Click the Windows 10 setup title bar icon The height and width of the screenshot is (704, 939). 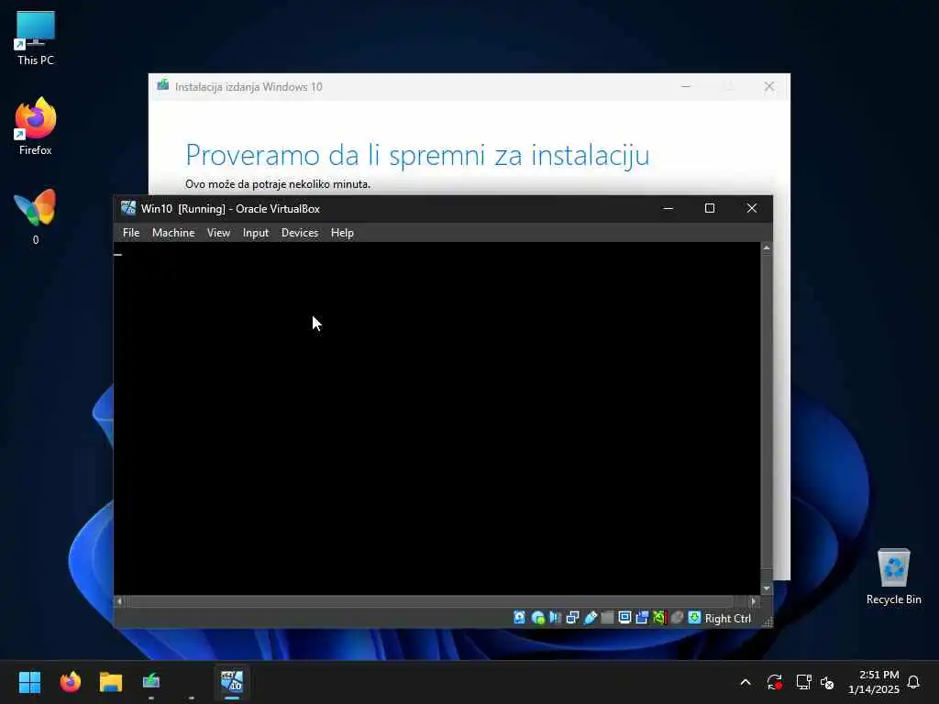pyautogui.click(x=163, y=85)
